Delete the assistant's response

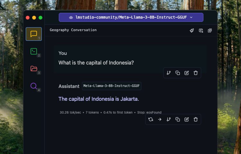[196, 119]
